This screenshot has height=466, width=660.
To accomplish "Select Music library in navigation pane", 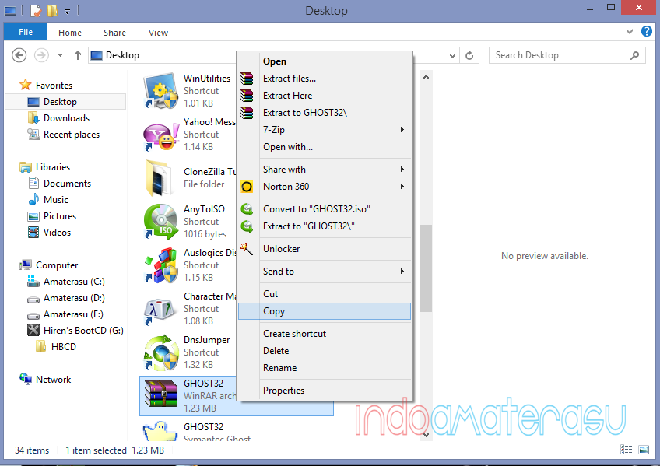I will 55,200.
